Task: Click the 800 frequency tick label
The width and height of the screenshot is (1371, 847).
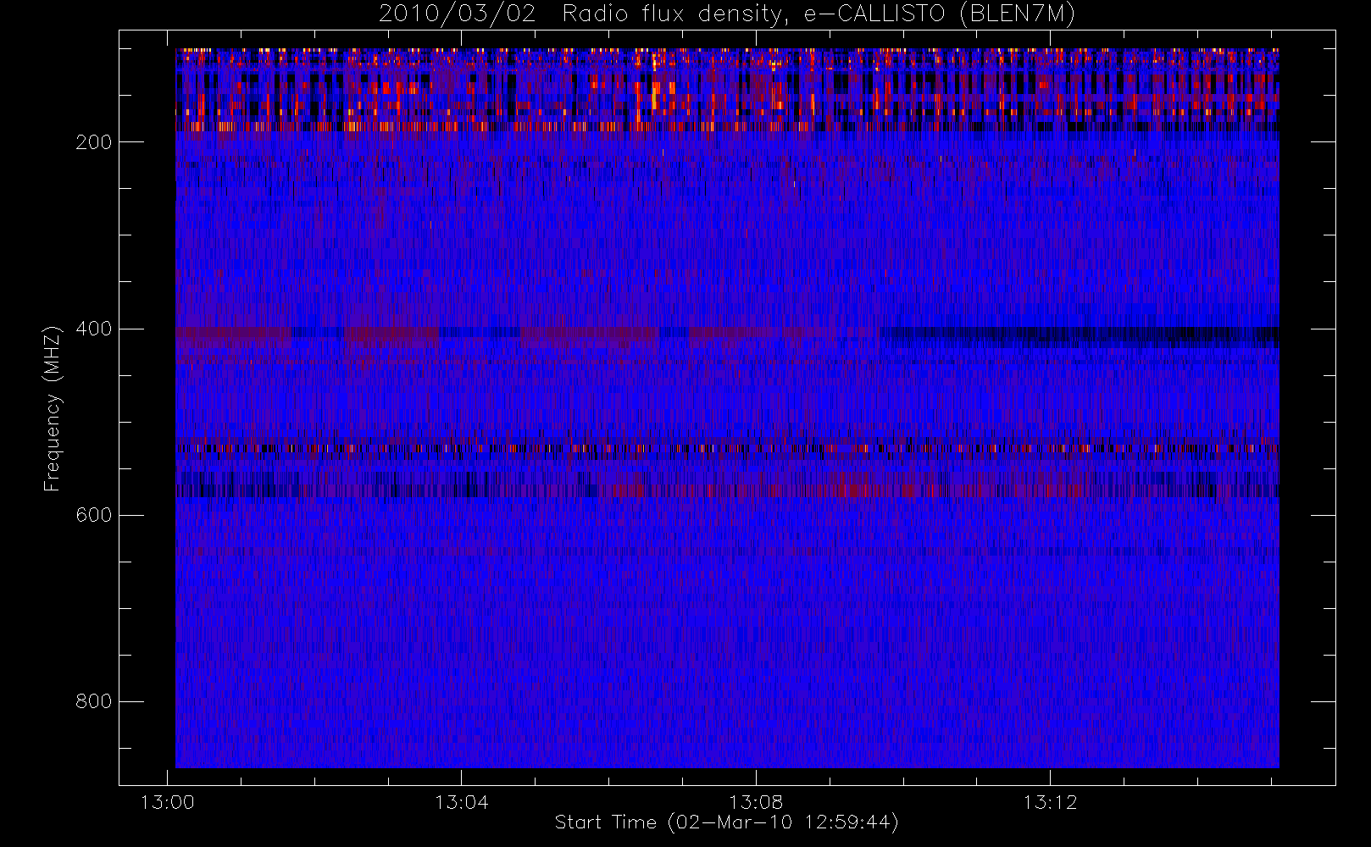Action: (x=94, y=701)
